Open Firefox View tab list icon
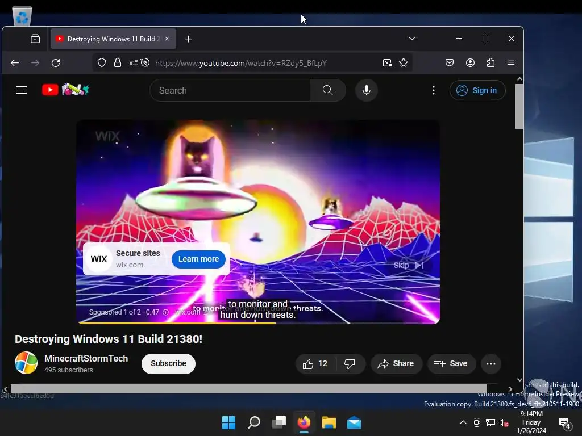Viewport: 582px width, 436px height. click(35, 39)
